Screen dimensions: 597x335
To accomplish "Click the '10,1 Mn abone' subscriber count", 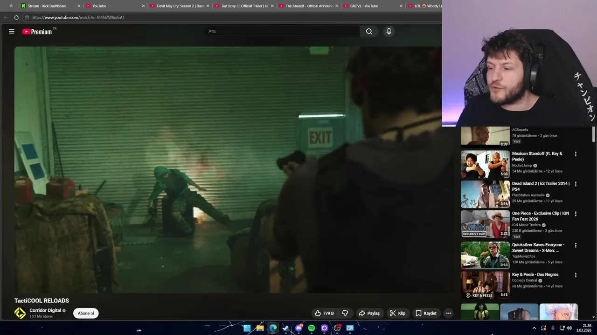I will [41, 316].
